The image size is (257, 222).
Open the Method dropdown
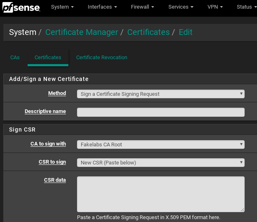(x=161, y=94)
